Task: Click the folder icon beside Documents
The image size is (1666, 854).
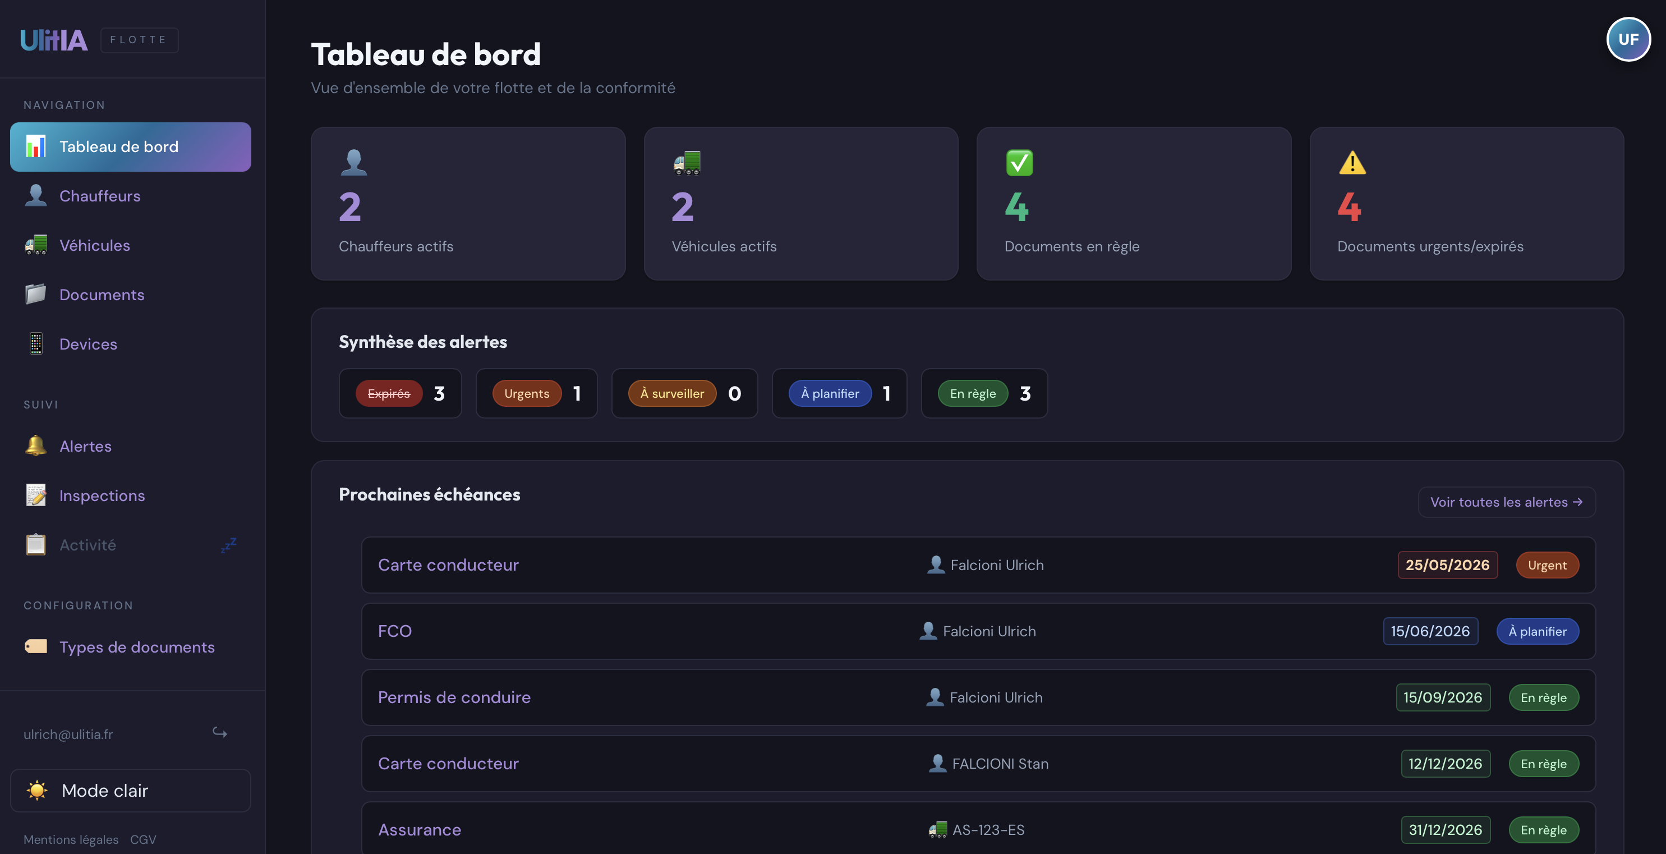Action: click(35, 295)
